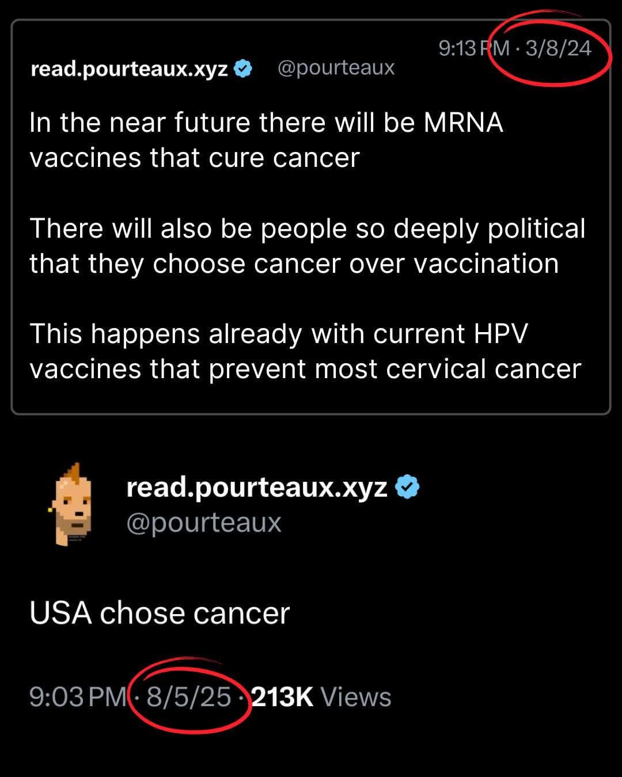Screen dimensions: 622x777
Task: Click the word "Views" in tweet footer
Action: pos(356,697)
